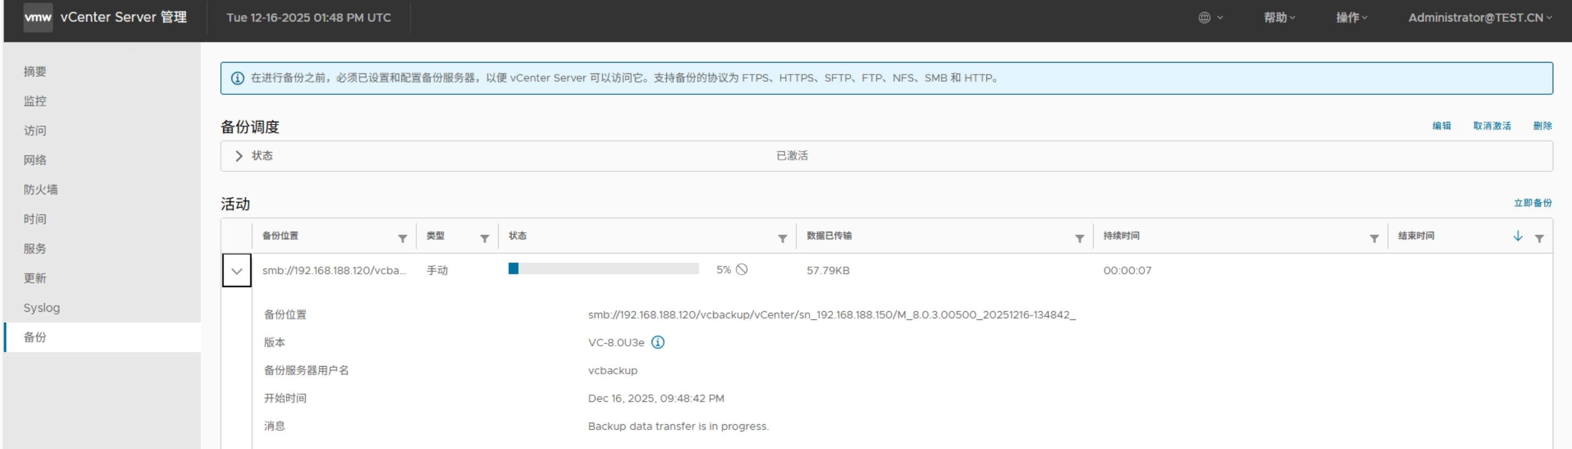Image resolution: width=1572 pixels, height=449 pixels.
Task: Click the 状态 column header
Action: 517,236
